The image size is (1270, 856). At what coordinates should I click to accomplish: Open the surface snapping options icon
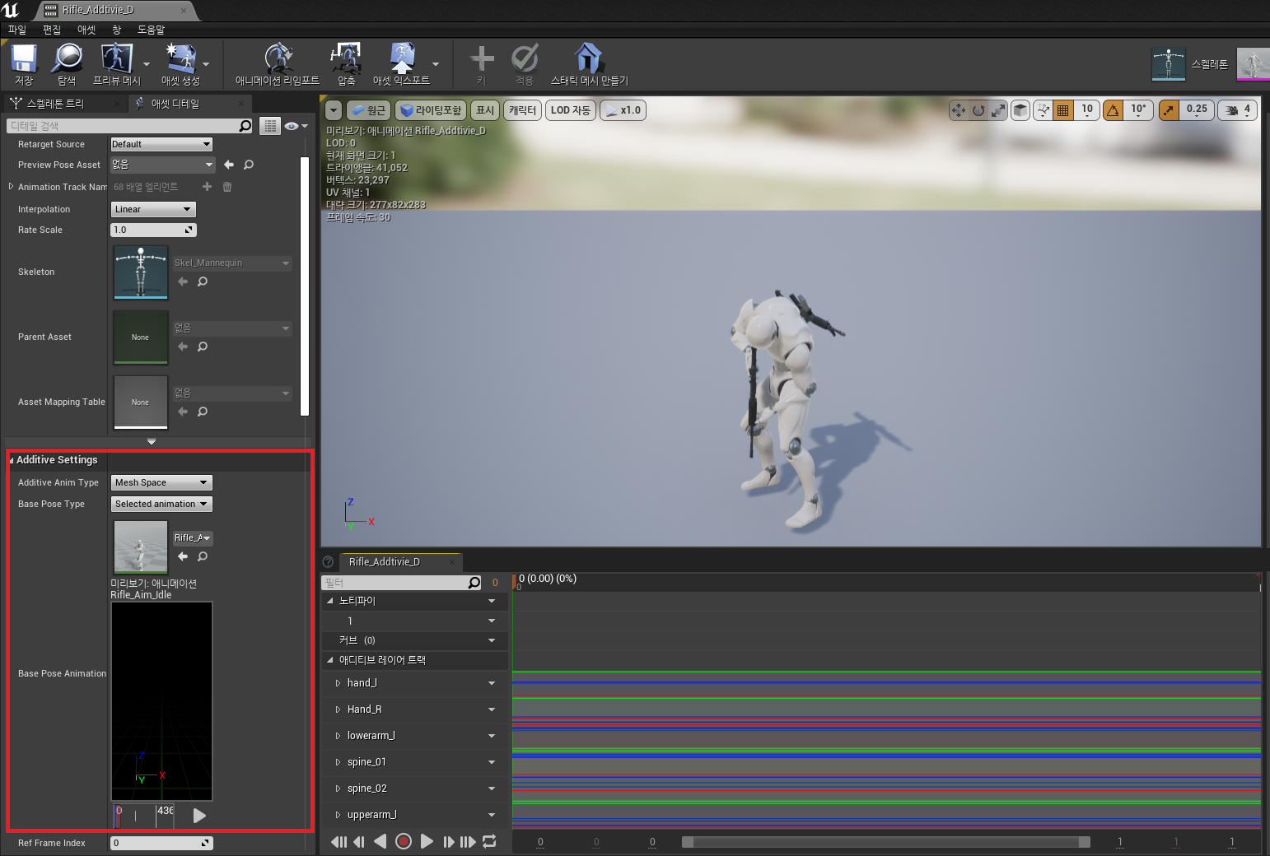click(1043, 110)
